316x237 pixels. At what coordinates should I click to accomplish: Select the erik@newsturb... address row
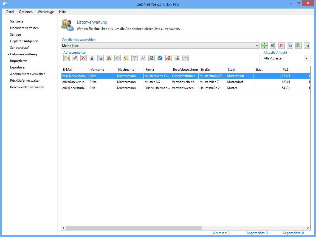(186, 88)
